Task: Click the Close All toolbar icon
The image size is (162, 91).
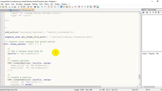Action: click(12, 7)
